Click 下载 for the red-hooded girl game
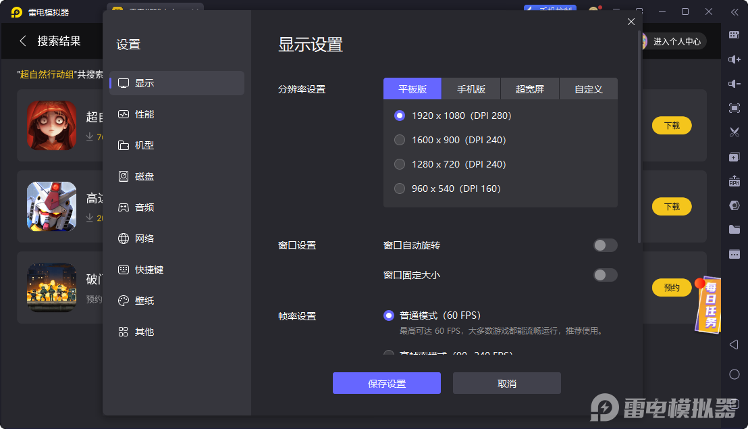The height and width of the screenshot is (429, 748). 672,126
